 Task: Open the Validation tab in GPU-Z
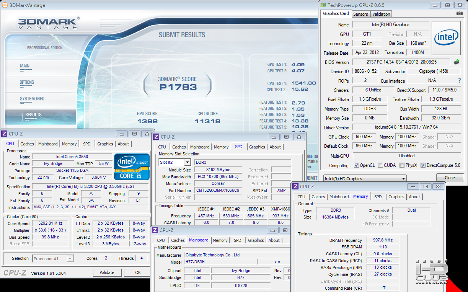(381, 14)
